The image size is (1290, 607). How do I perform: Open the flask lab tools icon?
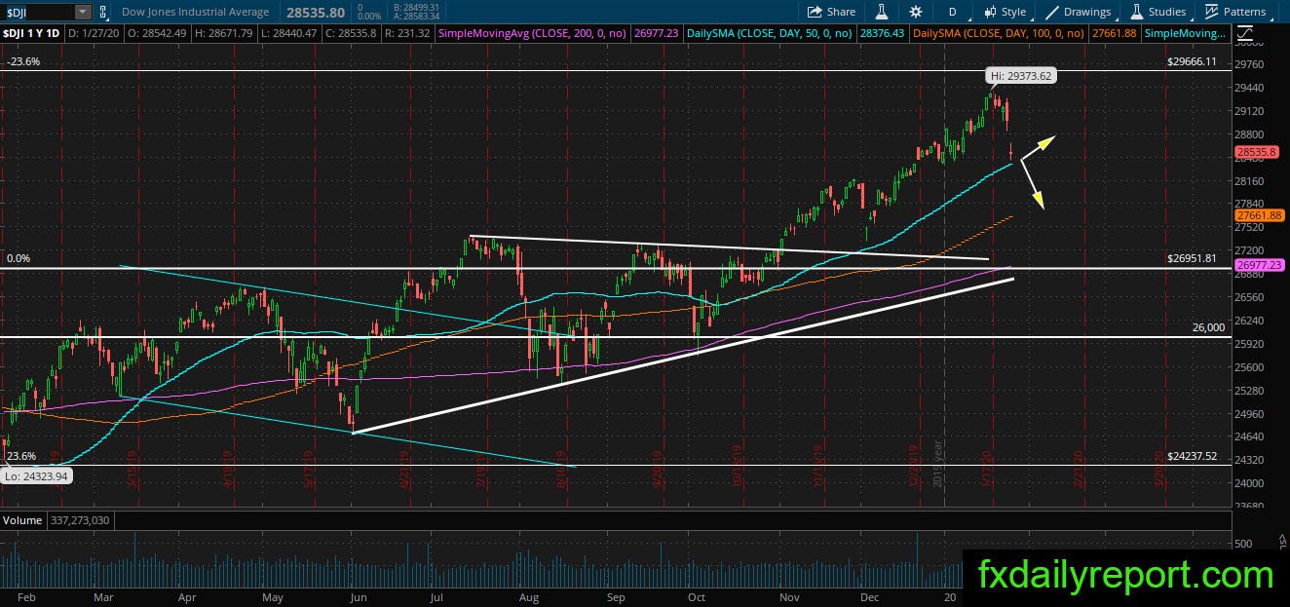point(881,12)
